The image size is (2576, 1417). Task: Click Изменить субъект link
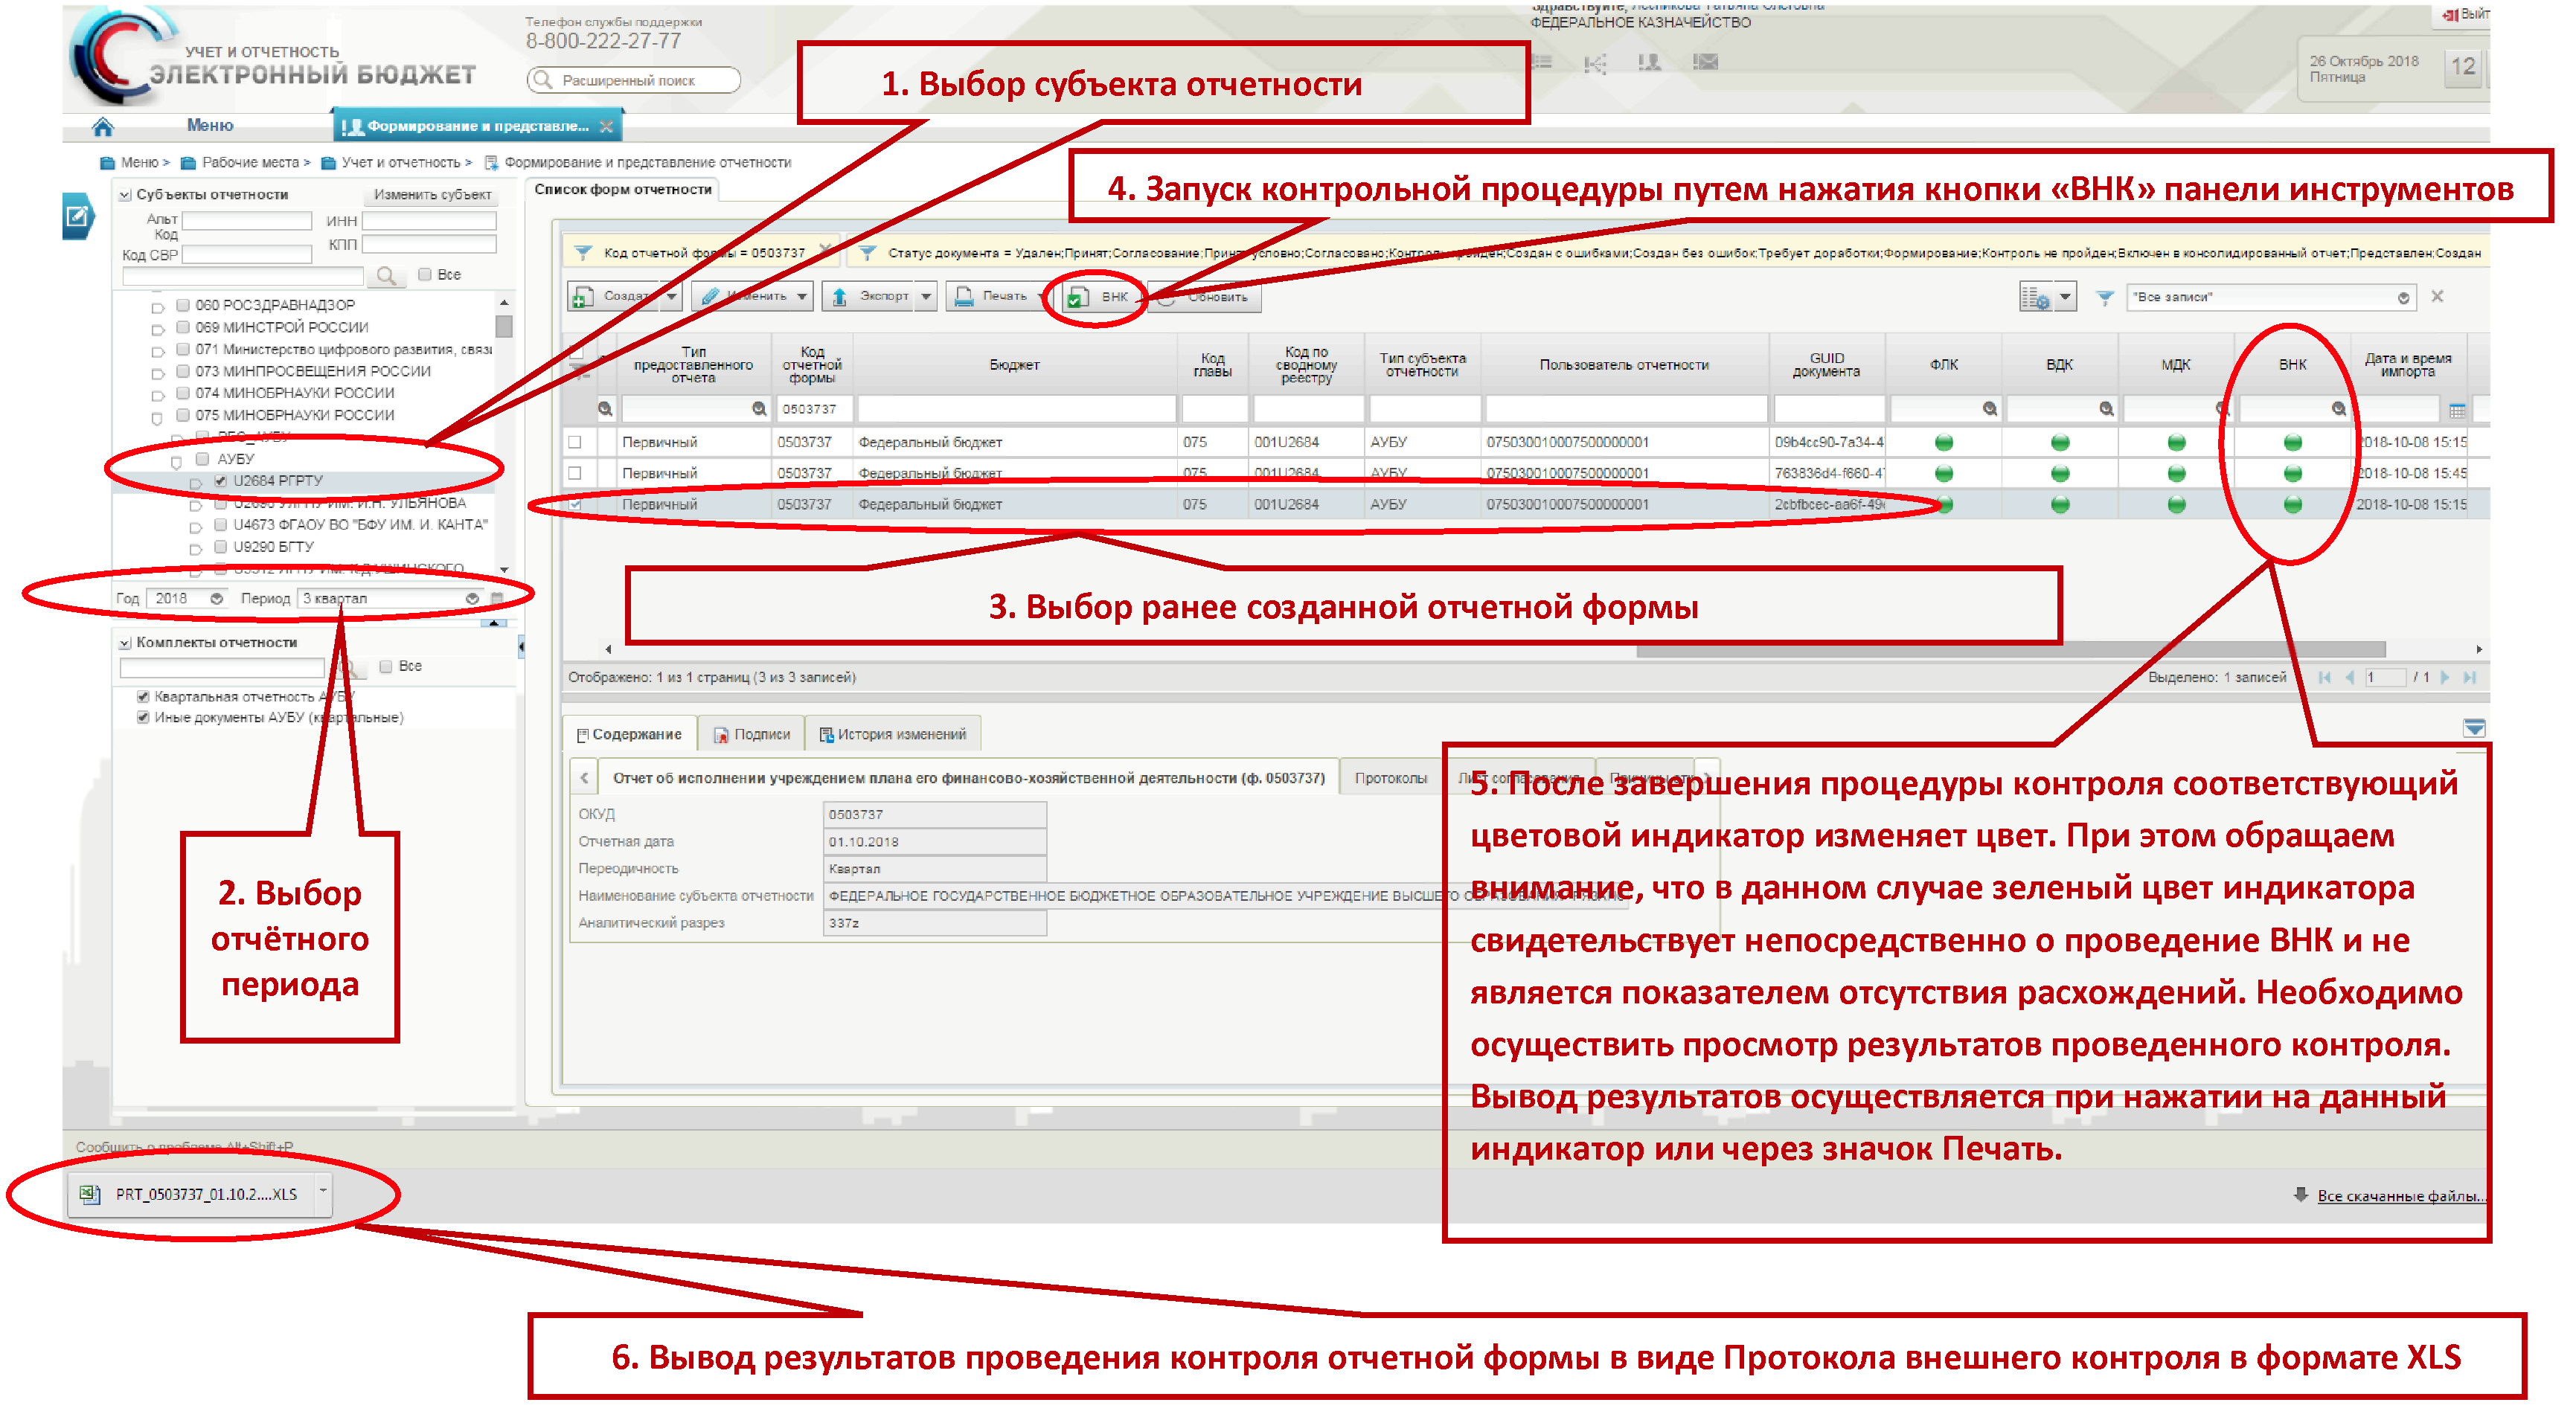[433, 195]
